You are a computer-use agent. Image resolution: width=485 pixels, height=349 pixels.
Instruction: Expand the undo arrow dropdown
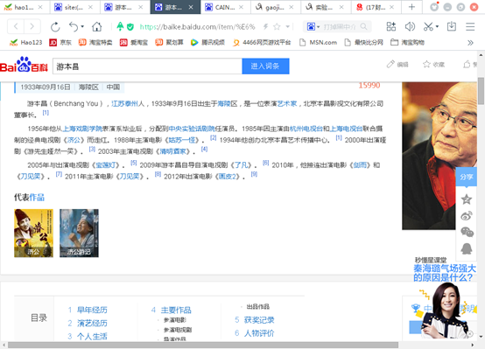[x=82, y=27]
